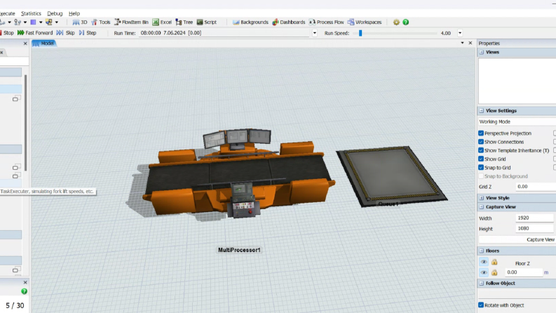
Task: Open Dashboards from the toolbar
Action: [x=289, y=22]
